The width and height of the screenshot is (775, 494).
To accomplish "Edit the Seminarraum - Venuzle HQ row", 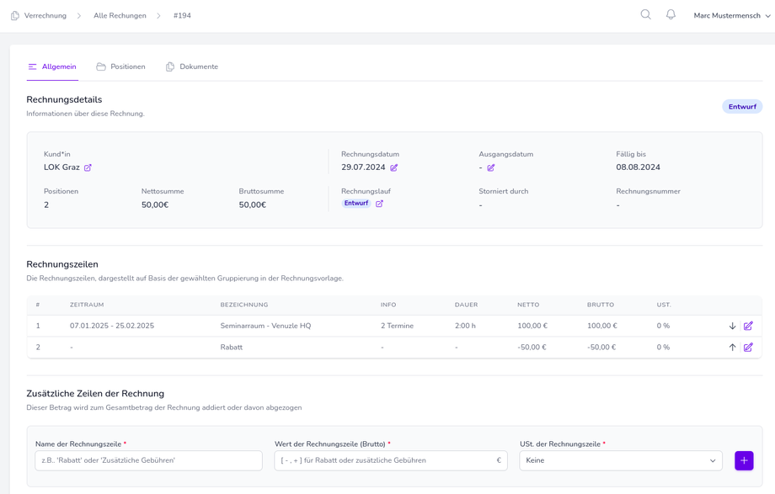I will click(748, 326).
